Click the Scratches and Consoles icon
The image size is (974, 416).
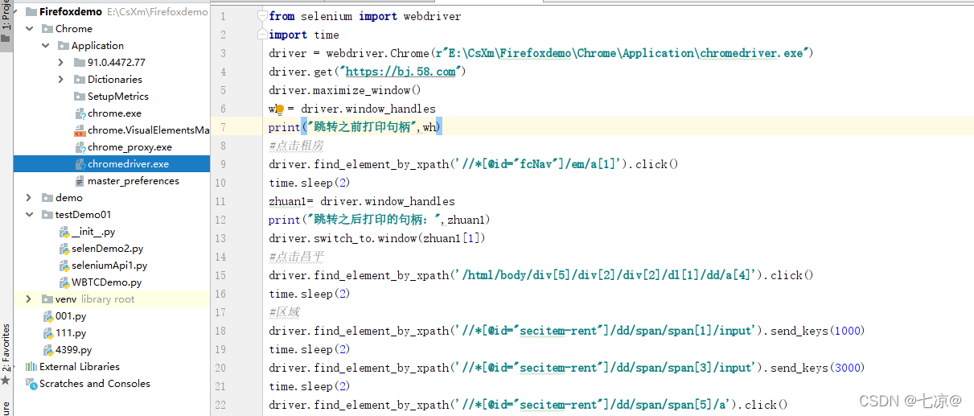pyautogui.click(x=32, y=384)
